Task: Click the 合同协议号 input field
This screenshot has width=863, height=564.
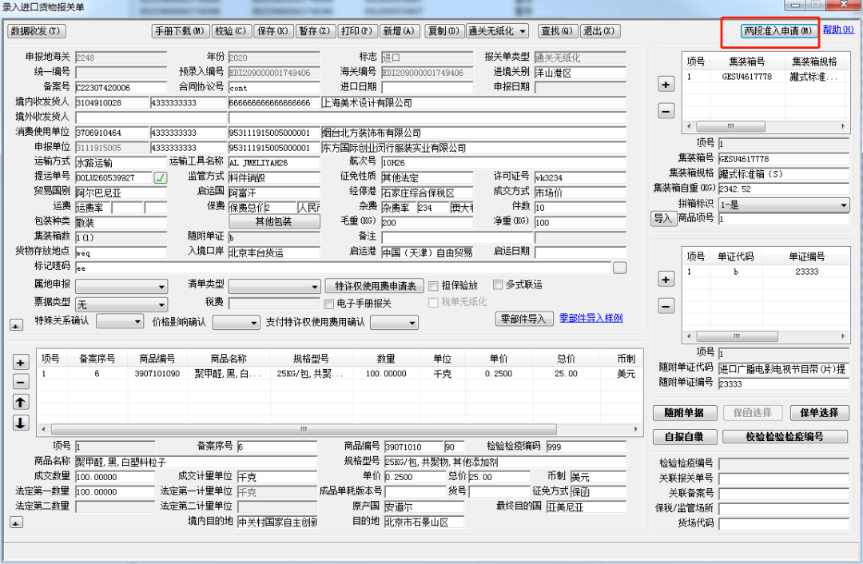Action: 273,88
